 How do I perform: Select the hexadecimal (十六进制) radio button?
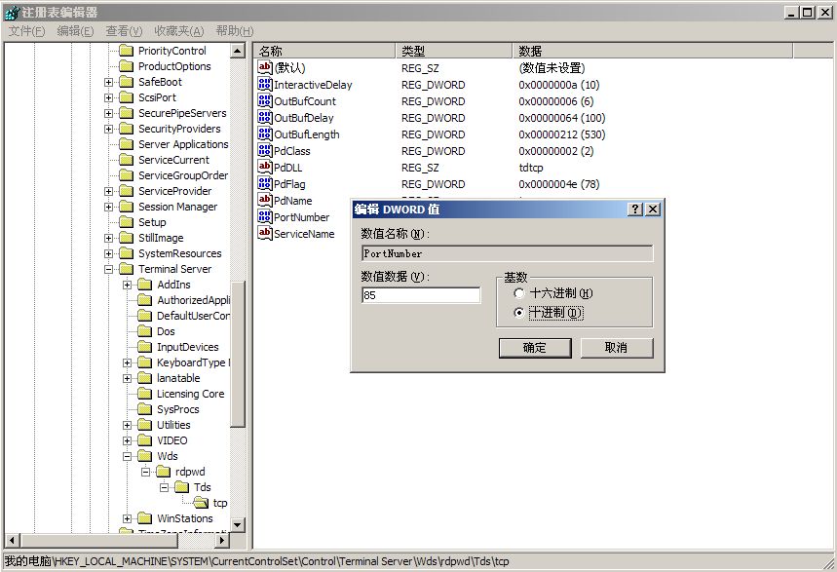click(x=518, y=293)
